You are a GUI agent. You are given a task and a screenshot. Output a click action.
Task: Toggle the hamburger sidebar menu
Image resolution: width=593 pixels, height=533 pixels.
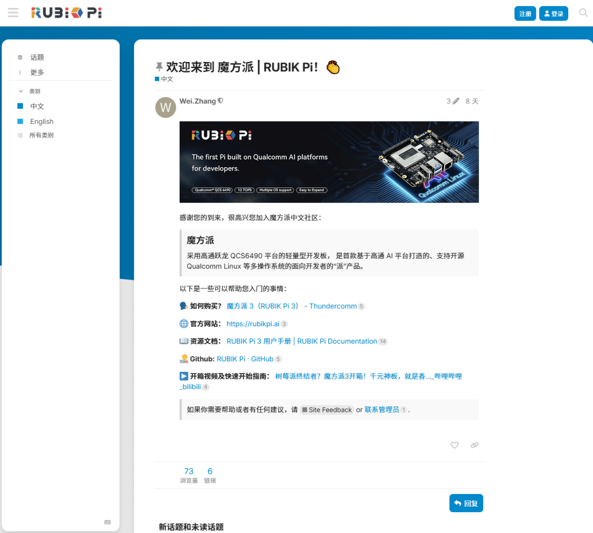(13, 13)
